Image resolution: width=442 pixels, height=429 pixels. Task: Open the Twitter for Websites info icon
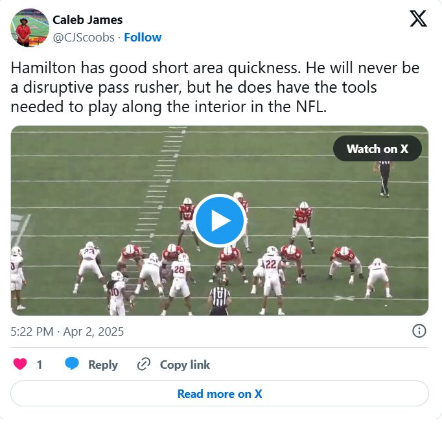point(419,331)
